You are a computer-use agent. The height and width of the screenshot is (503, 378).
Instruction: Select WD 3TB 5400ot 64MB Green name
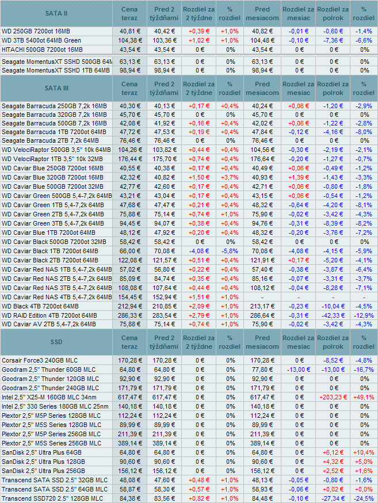[41, 40]
